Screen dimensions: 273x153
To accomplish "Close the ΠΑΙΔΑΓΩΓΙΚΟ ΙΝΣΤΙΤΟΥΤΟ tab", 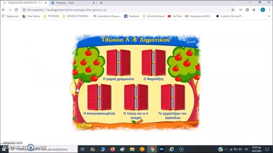I will 46,3.
